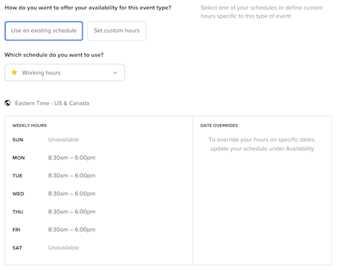Click the TUE day label
The width and height of the screenshot is (338, 270).
(17, 176)
